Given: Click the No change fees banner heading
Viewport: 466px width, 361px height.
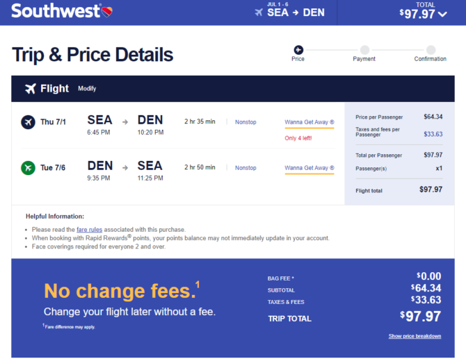Looking at the screenshot, I should pos(120,291).
